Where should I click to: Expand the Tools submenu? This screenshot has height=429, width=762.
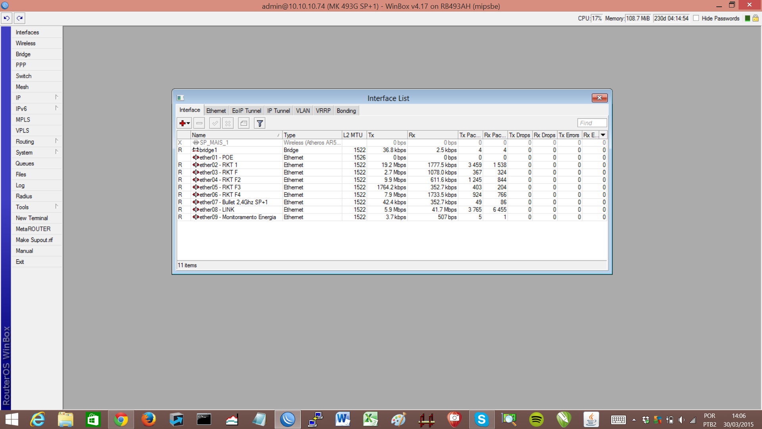[x=37, y=207]
